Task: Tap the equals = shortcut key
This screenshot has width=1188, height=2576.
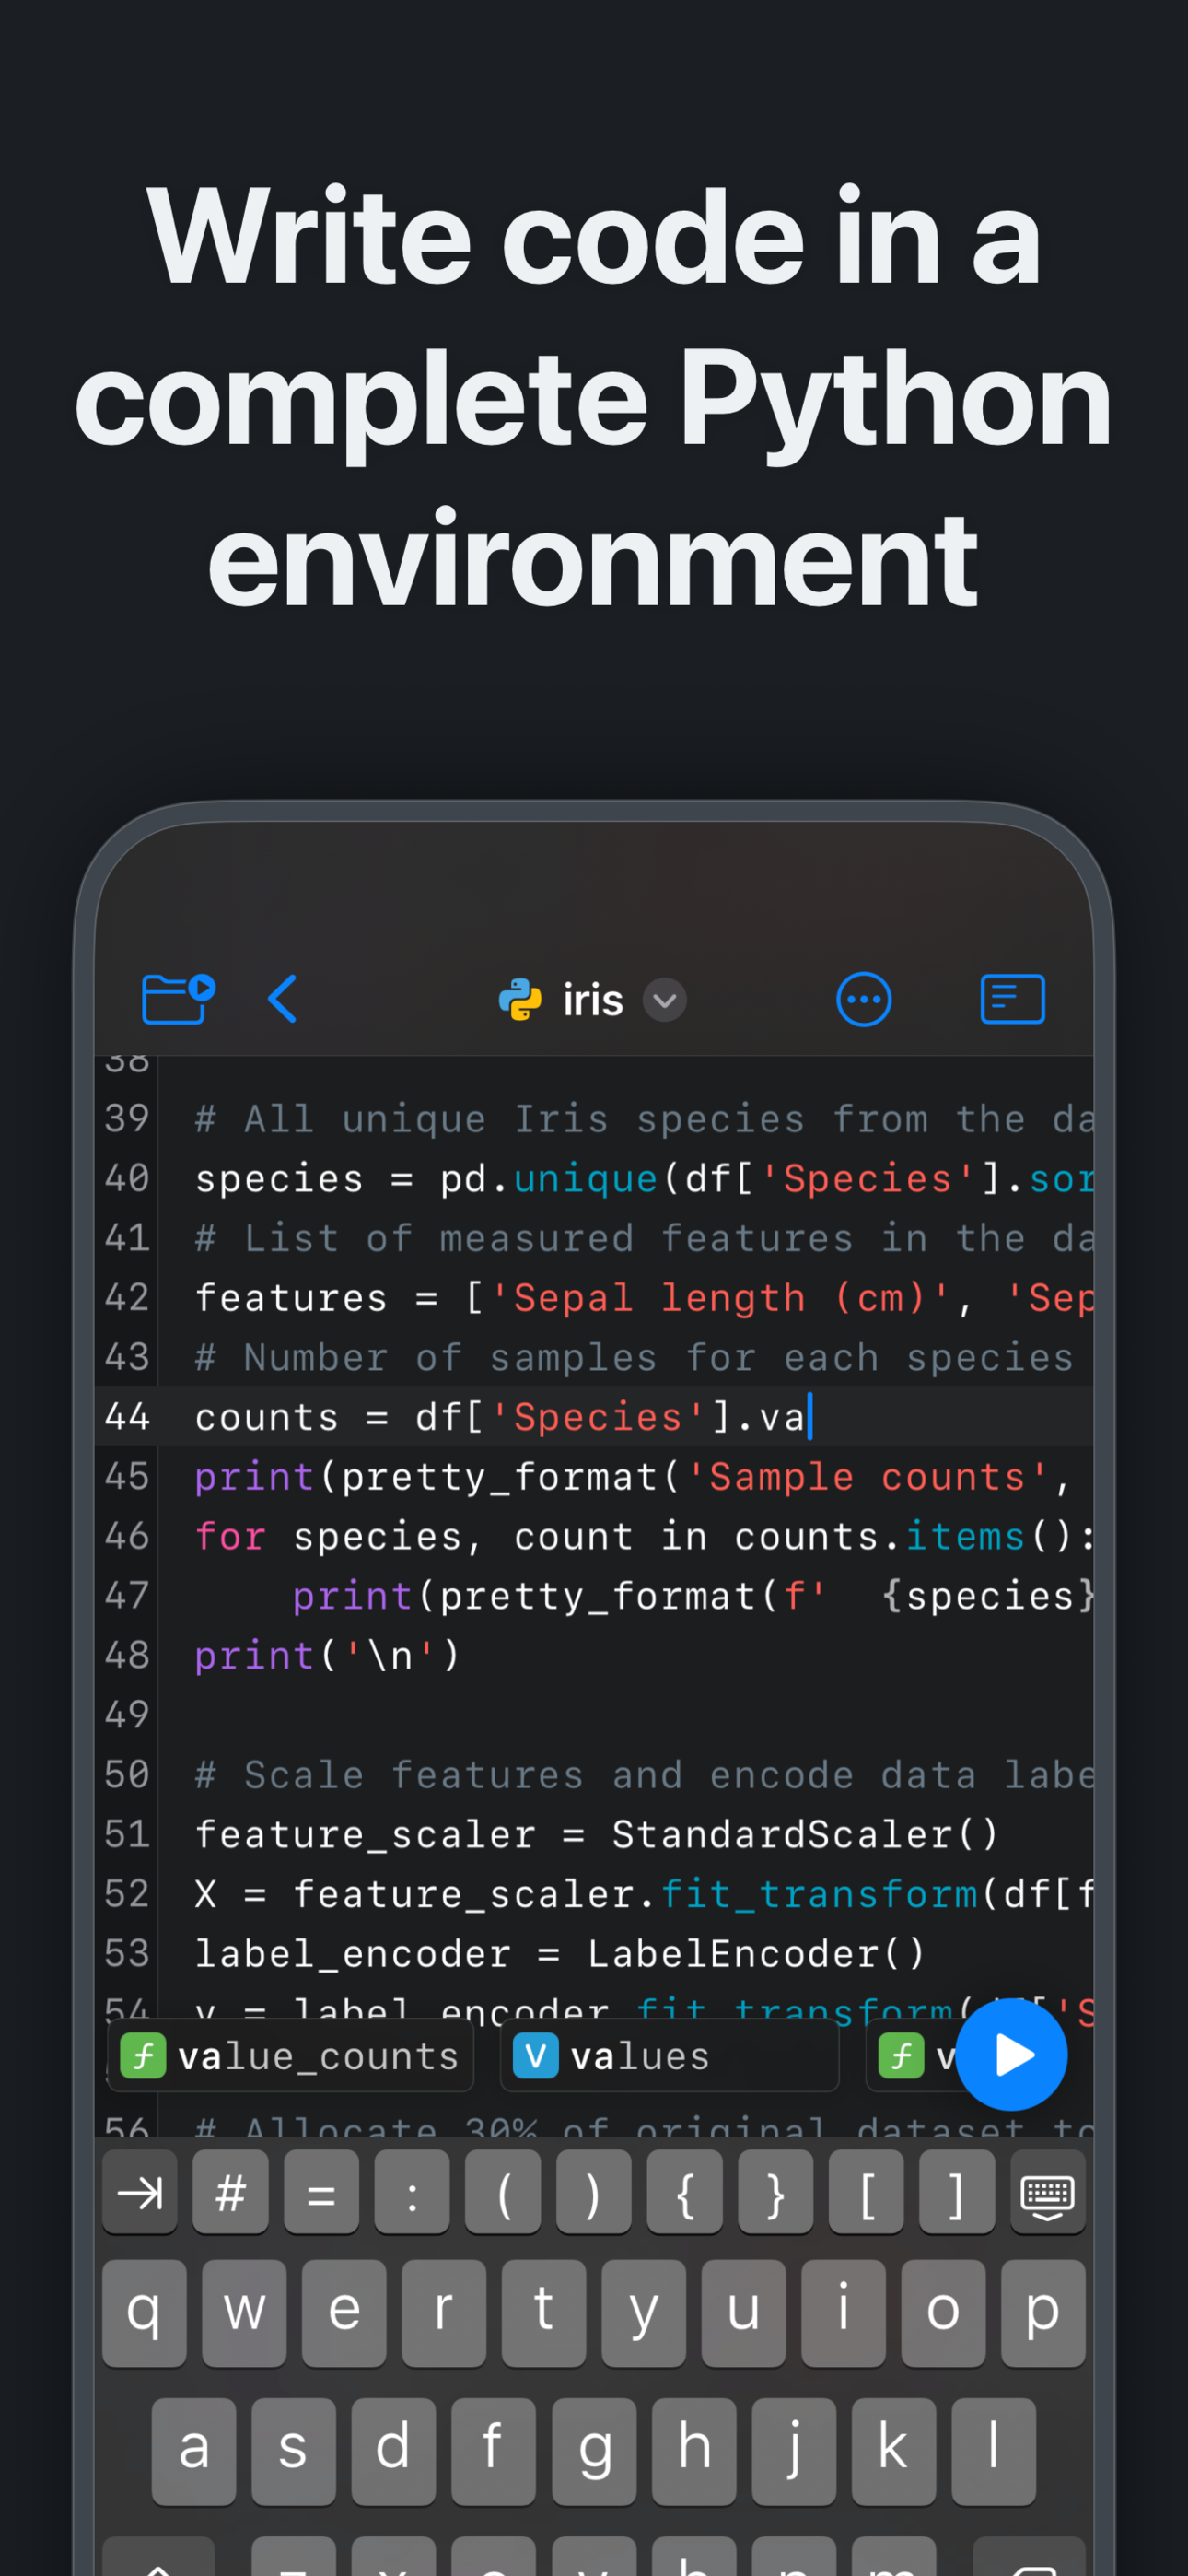Action: [321, 2194]
